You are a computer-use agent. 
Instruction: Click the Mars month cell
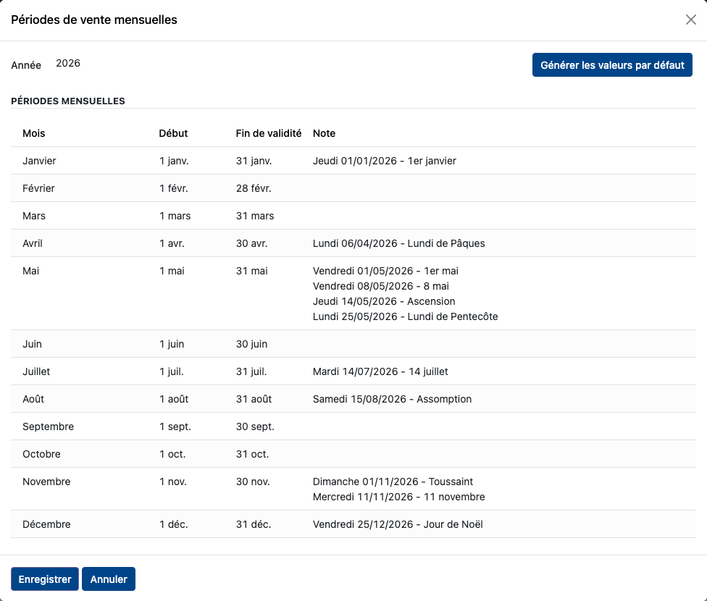[x=34, y=216]
